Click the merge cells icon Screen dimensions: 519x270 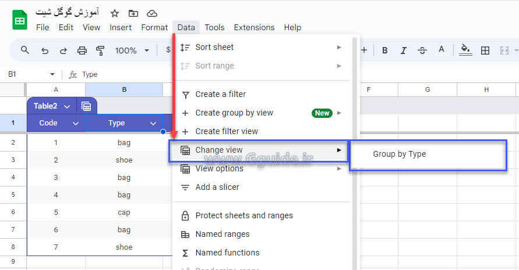(504, 50)
